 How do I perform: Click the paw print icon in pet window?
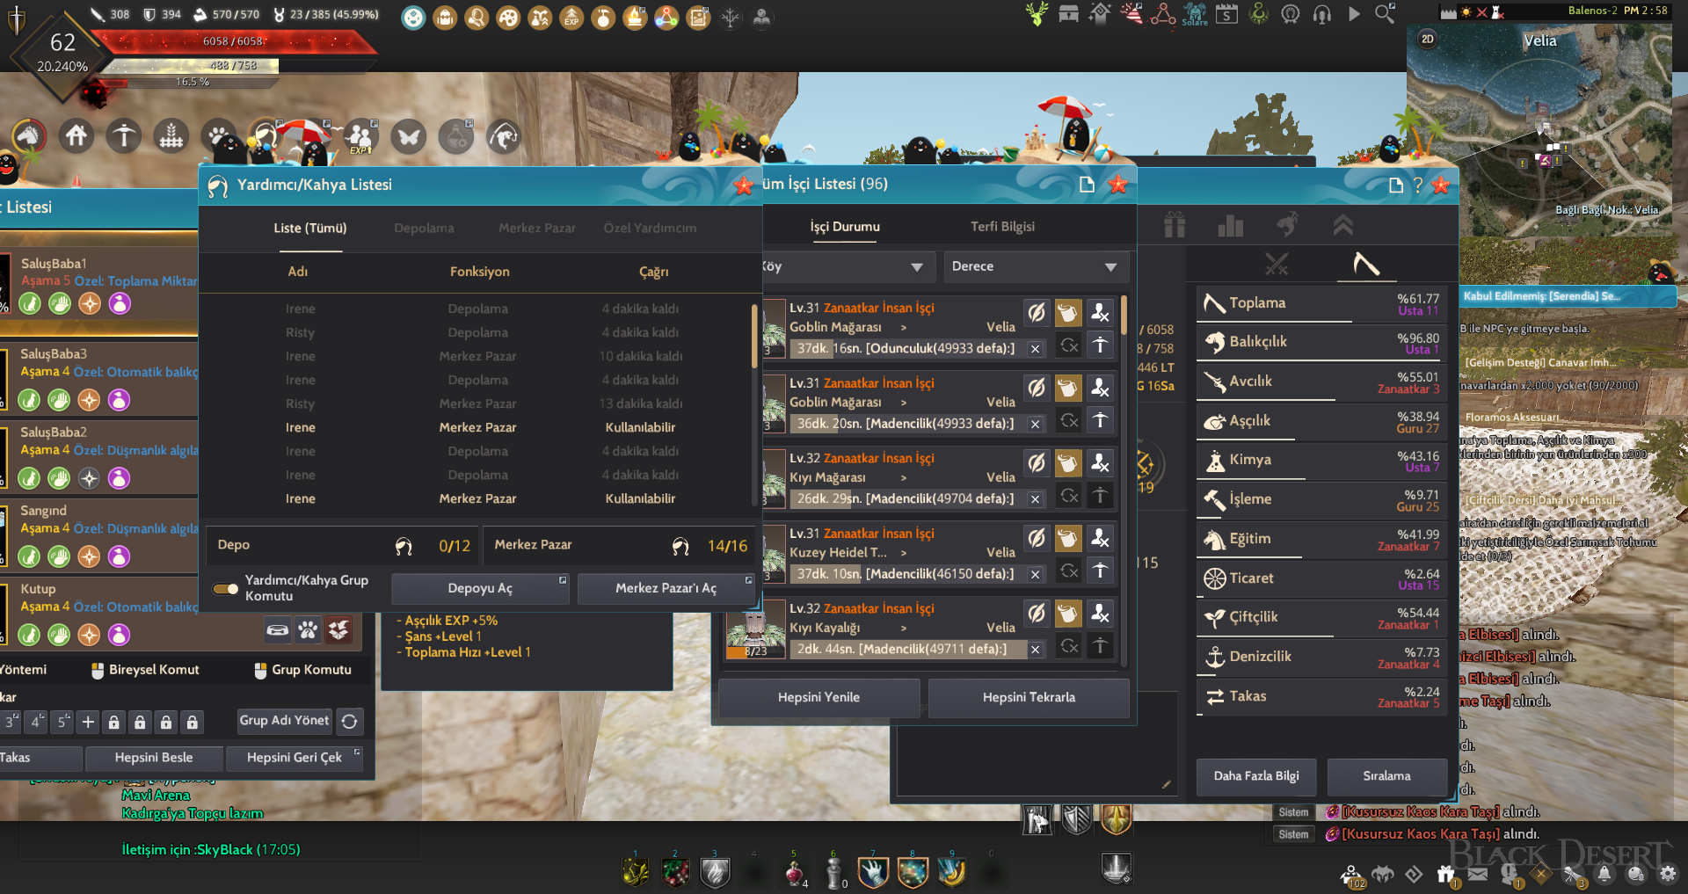[308, 629]
